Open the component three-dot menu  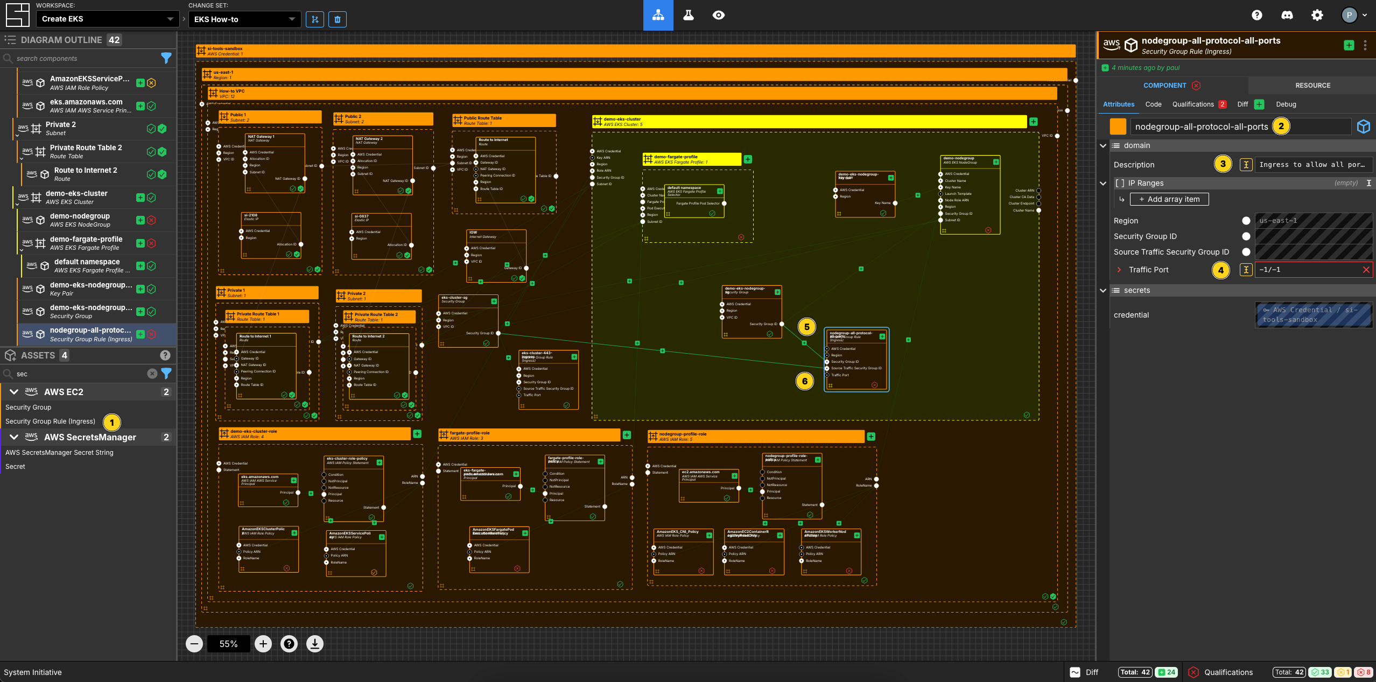click(1365, 45)
